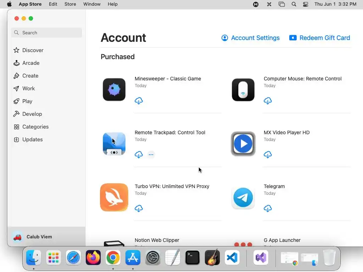
Task: Open the Telegram title
Action: (x=274, y=186)
